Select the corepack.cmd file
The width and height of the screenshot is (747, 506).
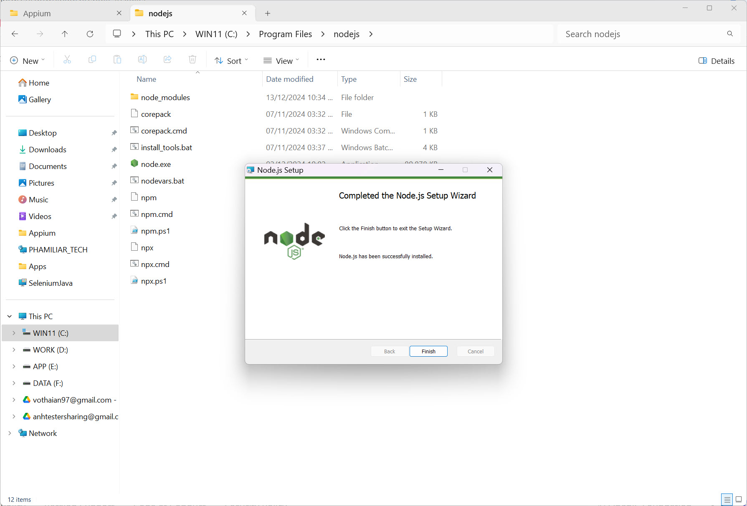(164, 131)
